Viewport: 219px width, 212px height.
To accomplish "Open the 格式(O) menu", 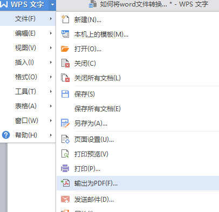I will 28,77.
